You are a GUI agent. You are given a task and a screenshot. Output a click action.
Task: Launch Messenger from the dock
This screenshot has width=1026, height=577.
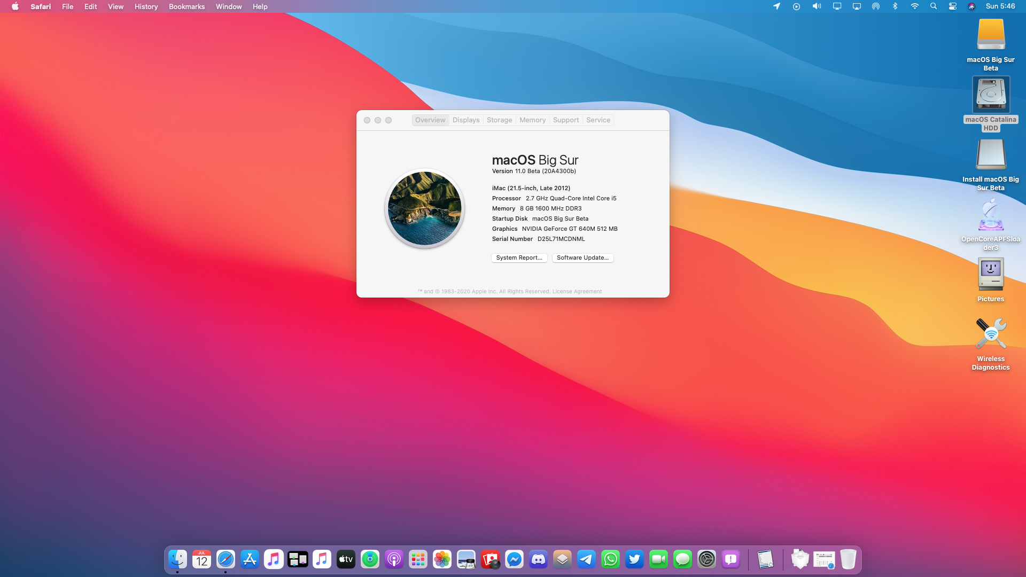[x=514, y=559]
